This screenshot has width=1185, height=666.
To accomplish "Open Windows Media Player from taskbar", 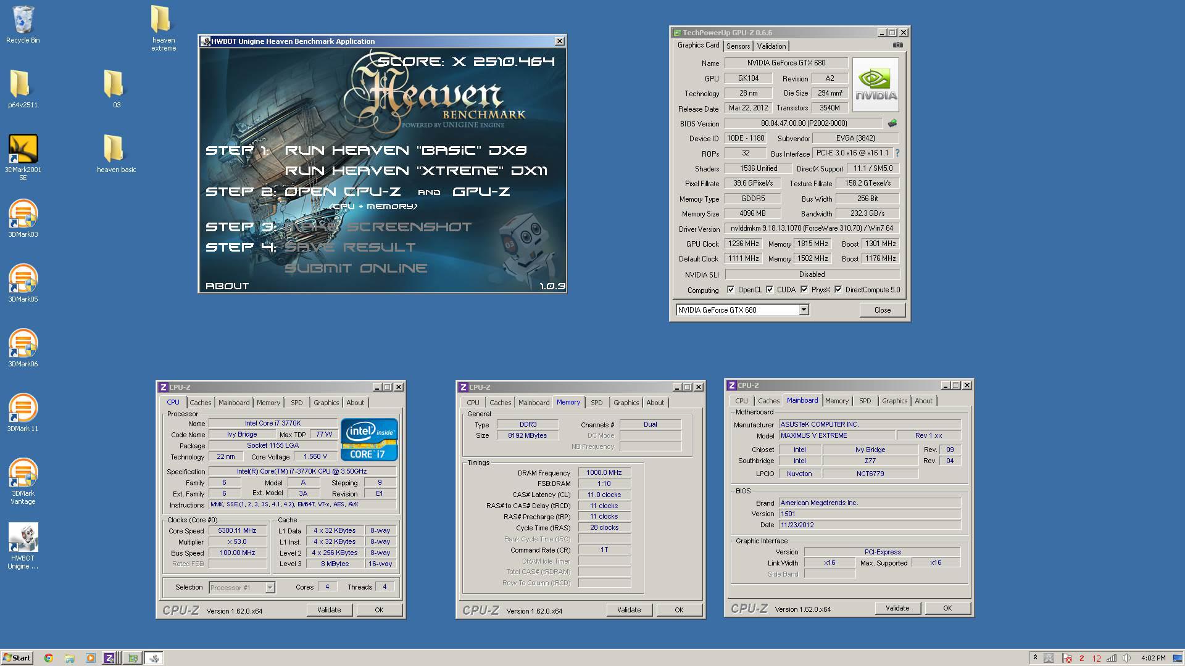I will coord(91,658).
